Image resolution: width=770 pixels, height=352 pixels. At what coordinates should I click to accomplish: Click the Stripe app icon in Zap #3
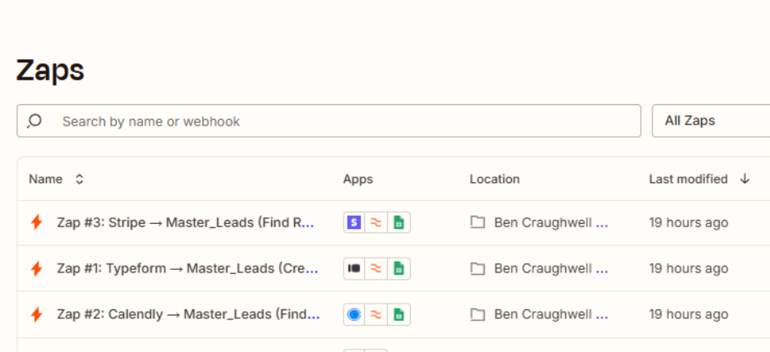pyautogui.click(x=354, y=223)
